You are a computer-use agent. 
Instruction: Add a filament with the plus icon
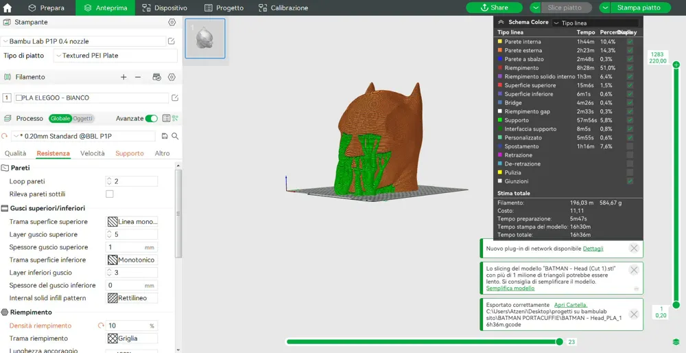pos(123,77)
